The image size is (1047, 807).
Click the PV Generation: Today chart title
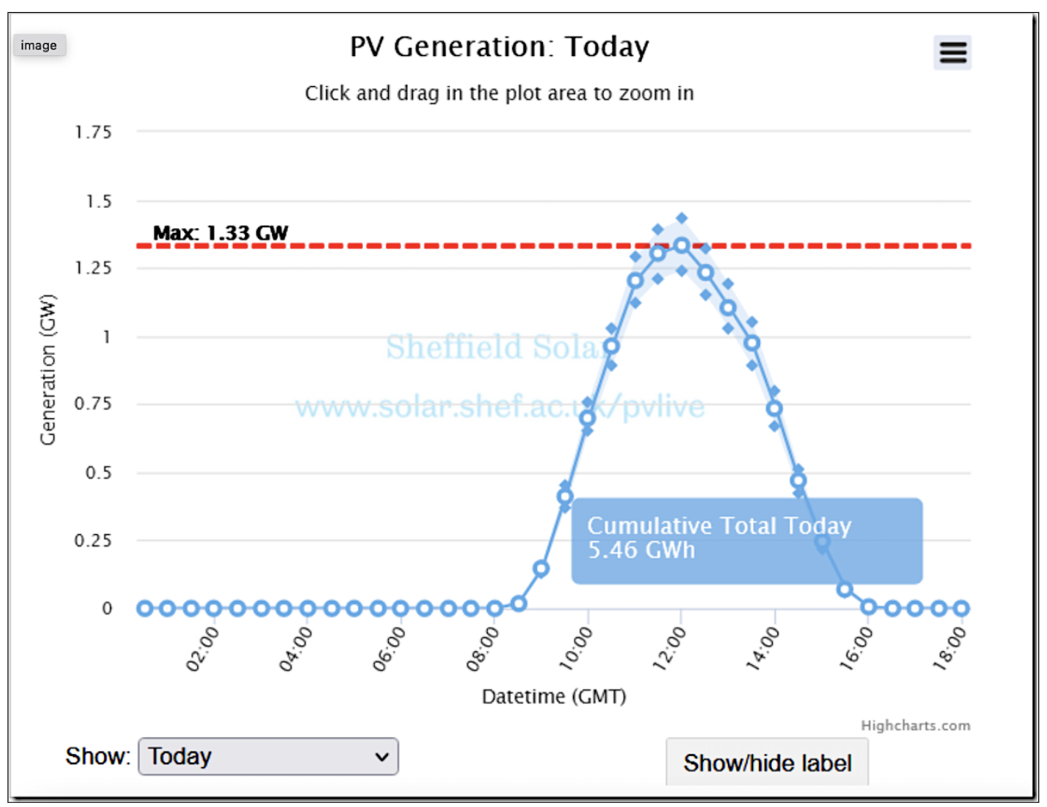click(x=499, y=47)
